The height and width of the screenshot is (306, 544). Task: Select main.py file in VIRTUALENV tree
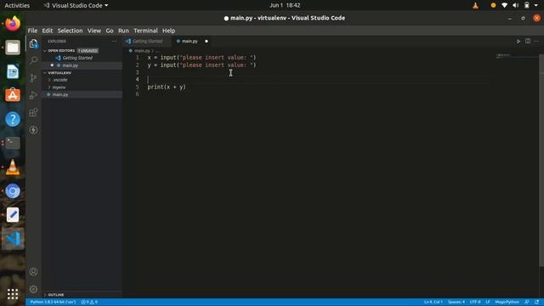pos(60,94)
